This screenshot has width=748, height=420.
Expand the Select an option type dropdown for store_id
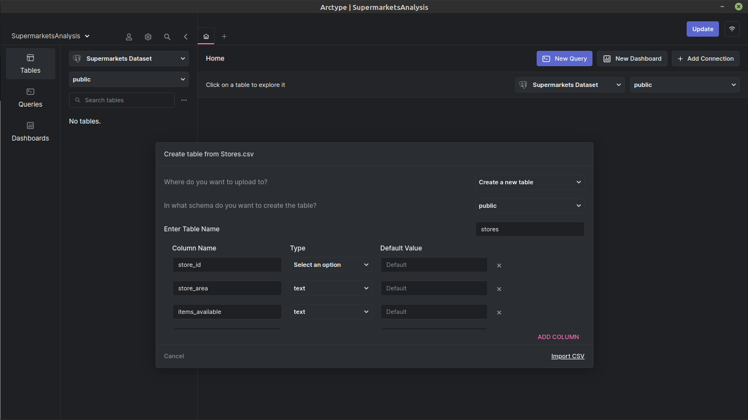point(331,265)
